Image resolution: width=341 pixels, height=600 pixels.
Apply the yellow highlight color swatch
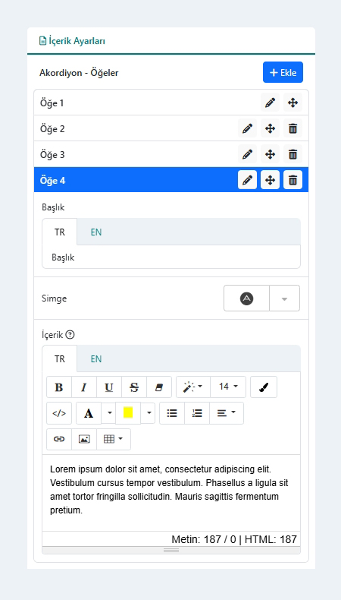(128, 413)
